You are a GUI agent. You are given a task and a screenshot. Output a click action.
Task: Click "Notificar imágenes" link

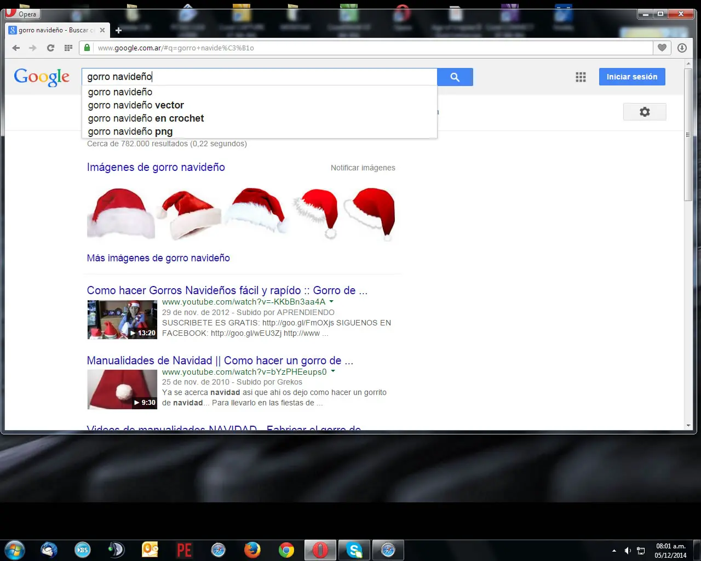[363, 168]
